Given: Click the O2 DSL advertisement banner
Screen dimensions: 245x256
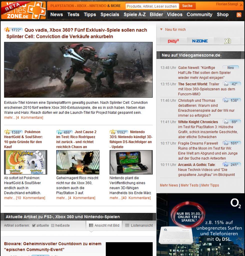Looking at the screenshot, I should pos(200,225).
